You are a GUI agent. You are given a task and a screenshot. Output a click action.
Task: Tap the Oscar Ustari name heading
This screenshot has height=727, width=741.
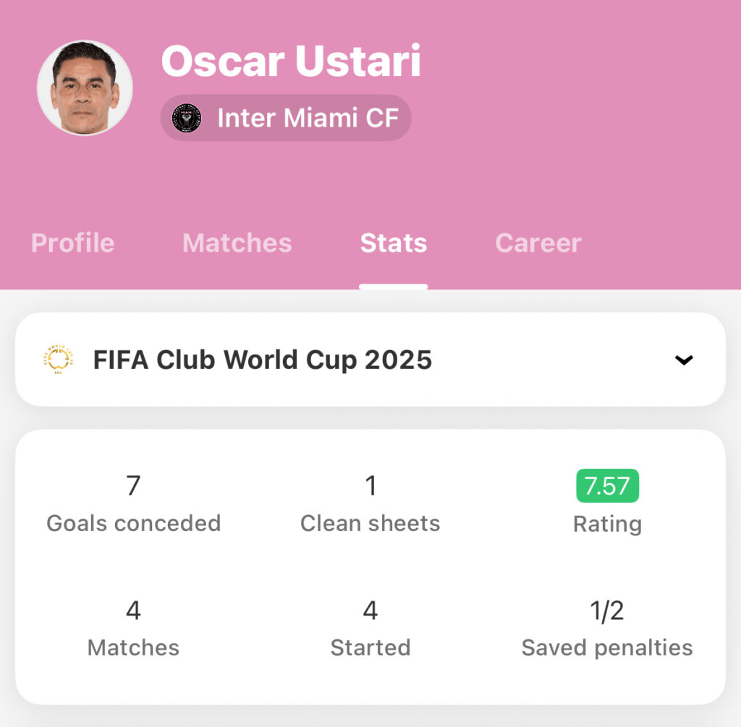[291, 61]
